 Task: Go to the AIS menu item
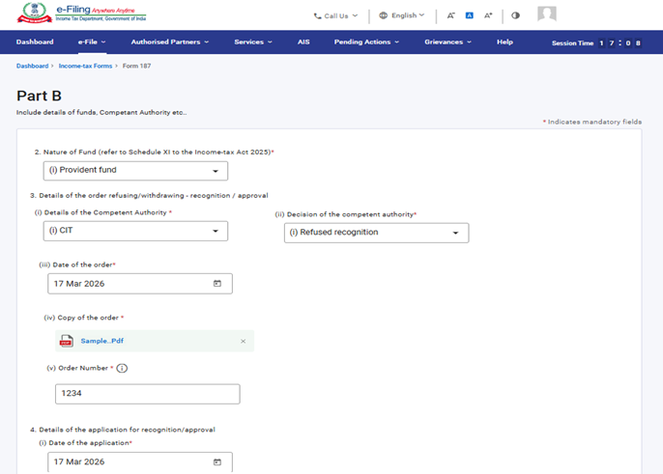(303, 42)
